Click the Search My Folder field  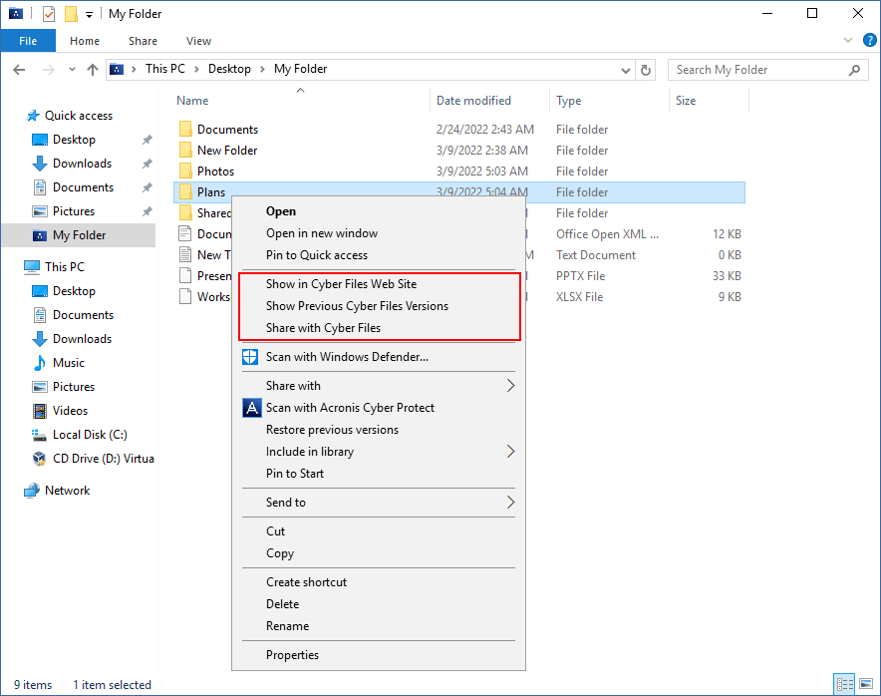tap(757, 70)
